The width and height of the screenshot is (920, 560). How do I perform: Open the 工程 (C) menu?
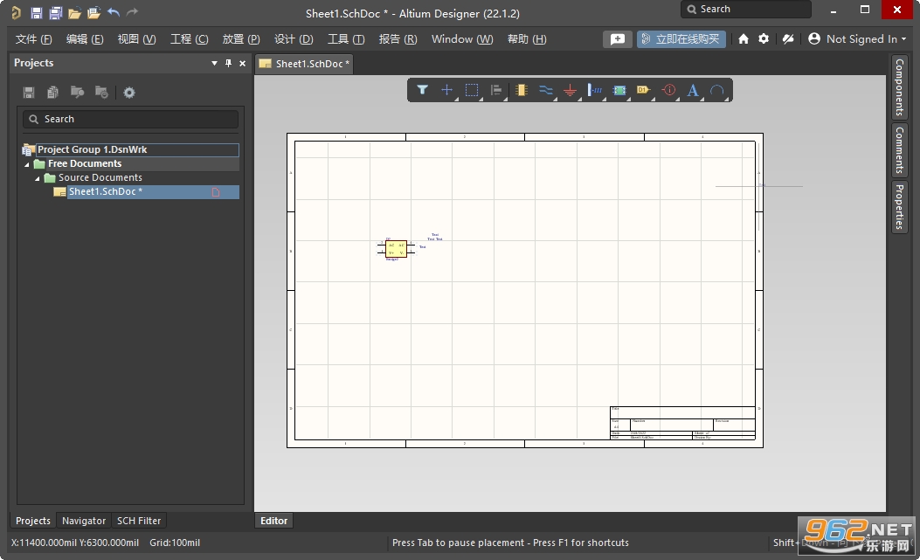coord(189,38)
